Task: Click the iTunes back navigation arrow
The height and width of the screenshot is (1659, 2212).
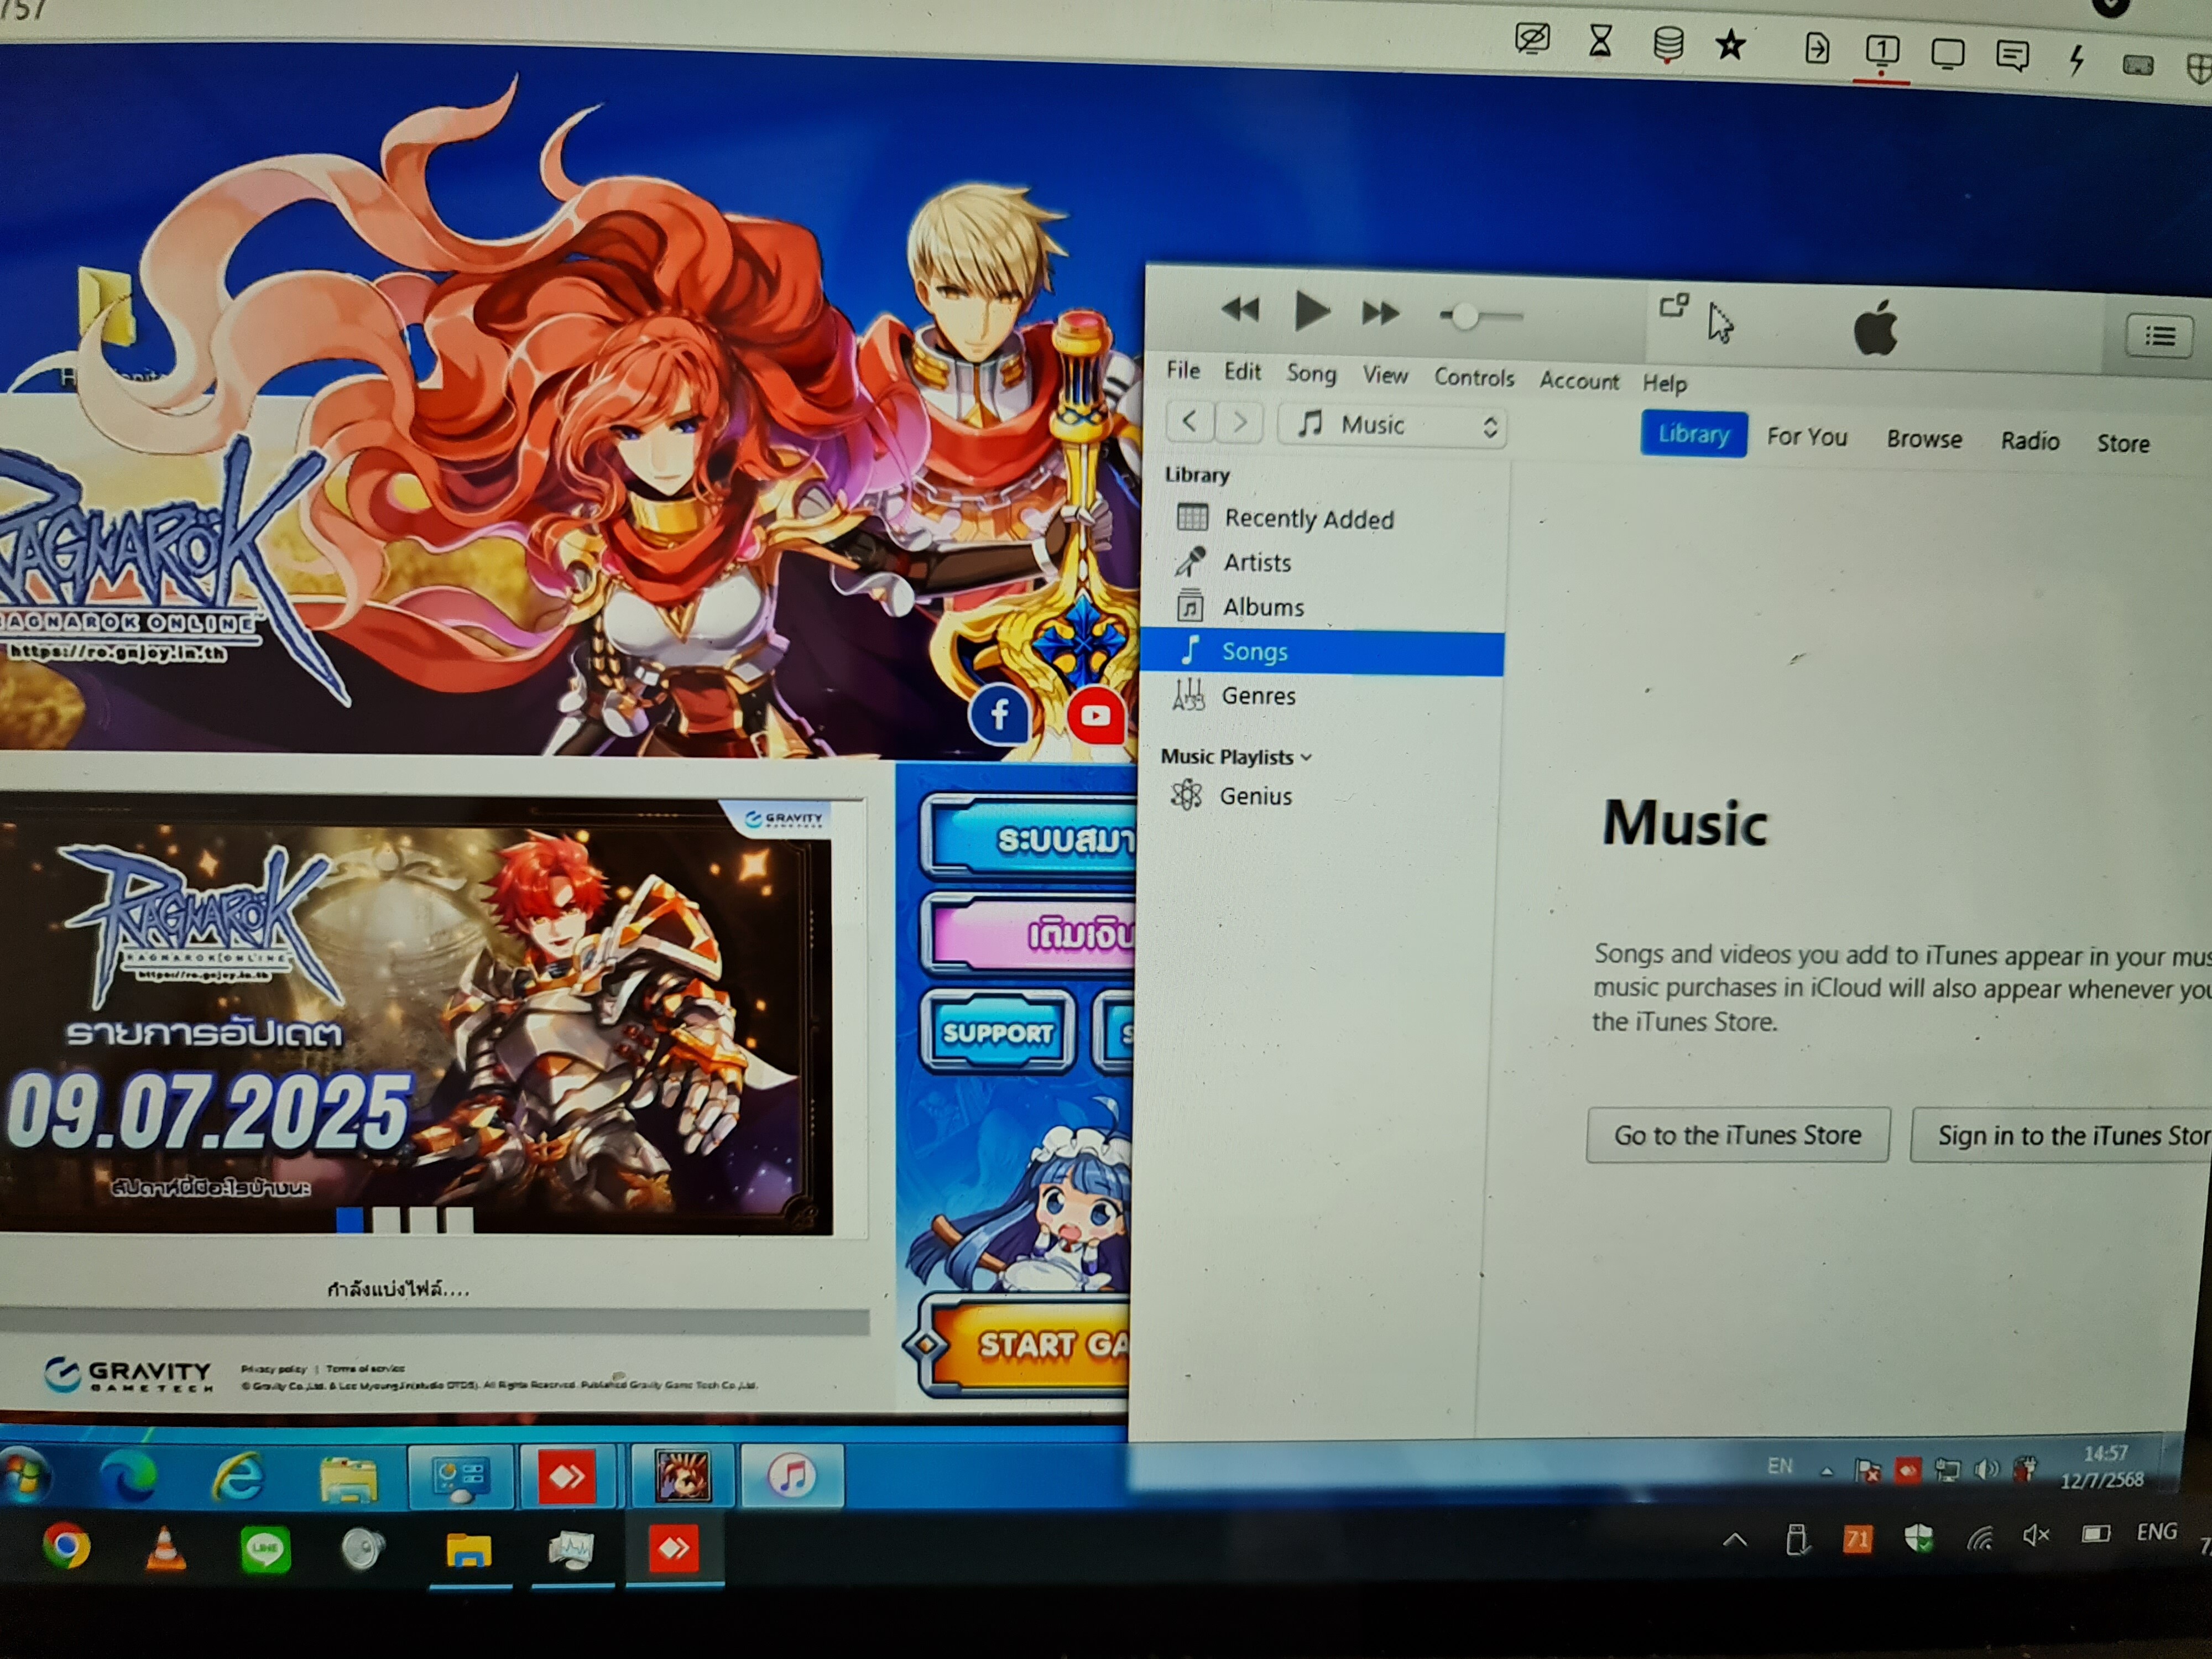Action: pos(1190,421)
